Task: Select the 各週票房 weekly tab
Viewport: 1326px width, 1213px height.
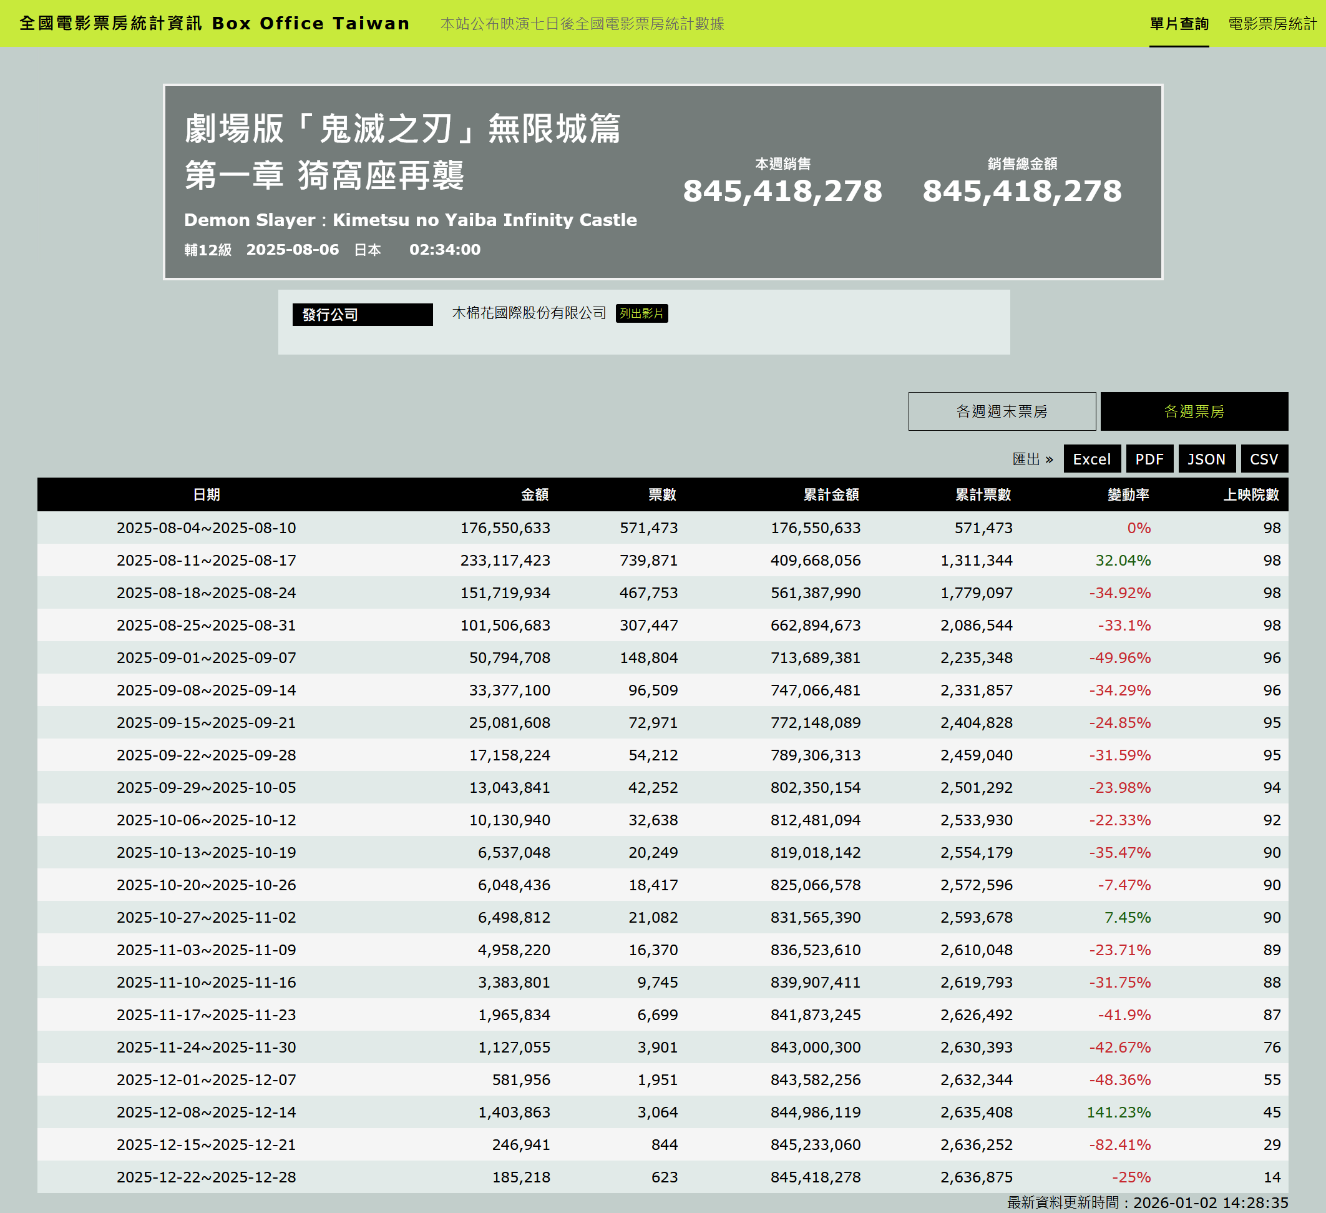Action: [x=1193, y=411]
